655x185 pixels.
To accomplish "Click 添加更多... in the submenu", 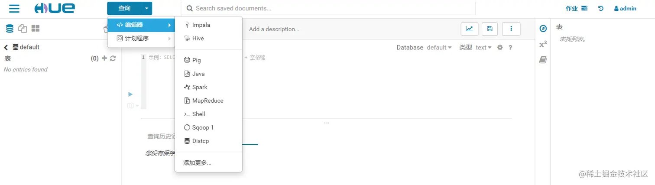I will tap(208, 163).
